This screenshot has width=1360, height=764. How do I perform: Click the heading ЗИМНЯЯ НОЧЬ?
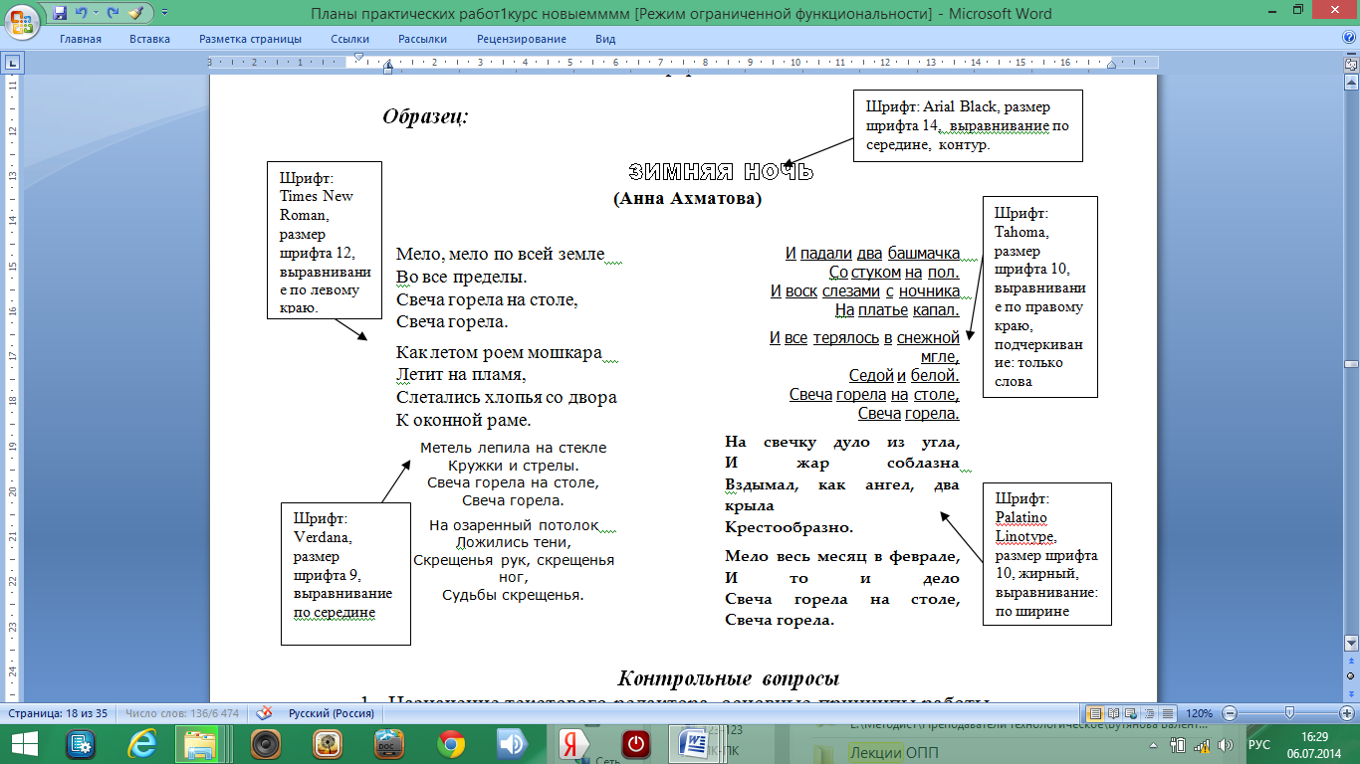coord(722,172)
